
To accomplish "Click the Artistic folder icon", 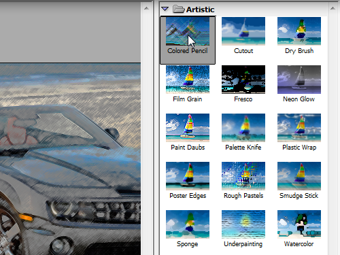I will point(178,9).
